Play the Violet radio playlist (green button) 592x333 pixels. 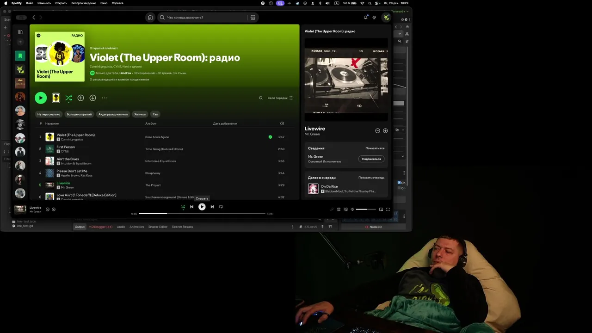click(x=41, y=98)
